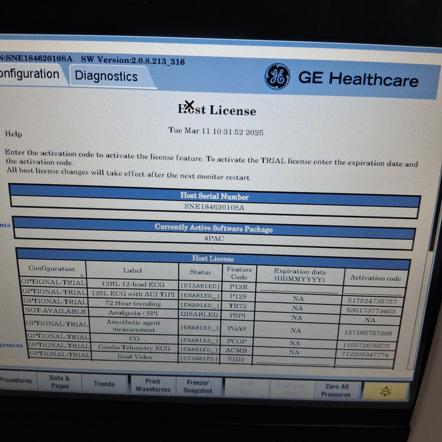
Task: Toggle Dual Video DISABLED status
Action: [x=200, y=359]
